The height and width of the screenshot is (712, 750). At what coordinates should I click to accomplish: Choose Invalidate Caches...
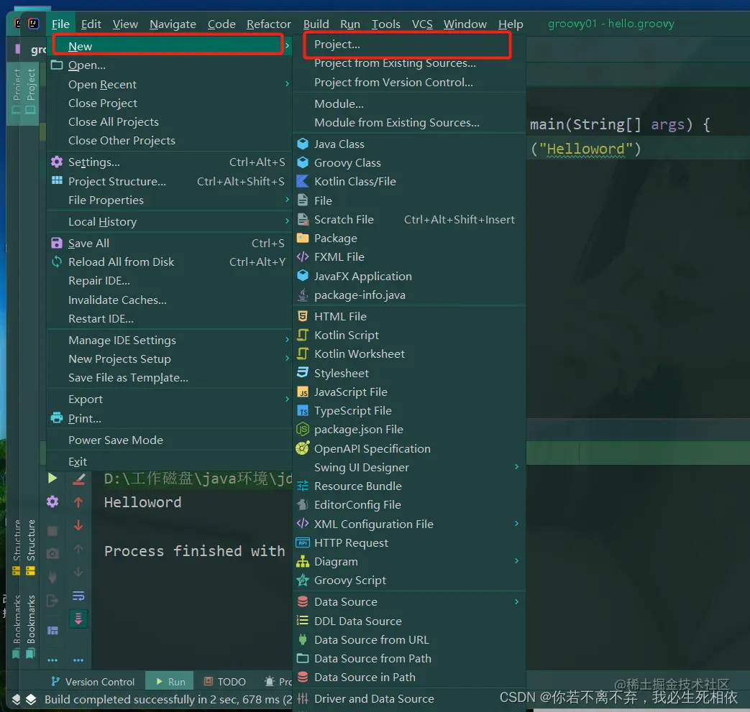pos(117,300)
